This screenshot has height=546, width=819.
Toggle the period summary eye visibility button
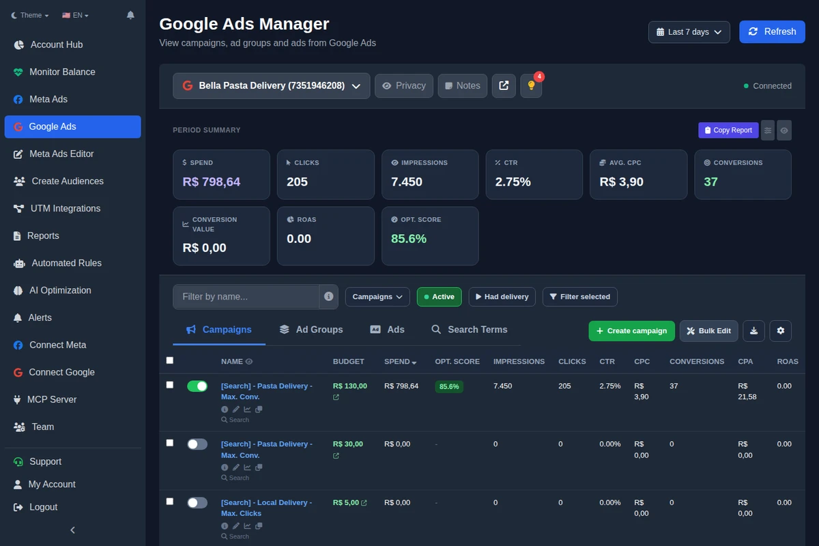point(784,130)
